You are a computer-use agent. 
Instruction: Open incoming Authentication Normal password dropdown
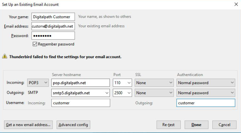pyautogui.click(x=206, y=83)
